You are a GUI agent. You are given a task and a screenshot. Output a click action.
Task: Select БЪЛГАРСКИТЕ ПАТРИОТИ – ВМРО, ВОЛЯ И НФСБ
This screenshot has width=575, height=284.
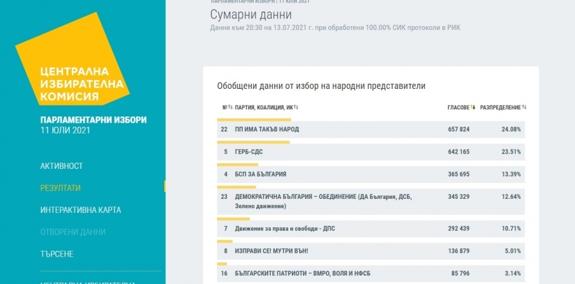(x=371, y=274)
